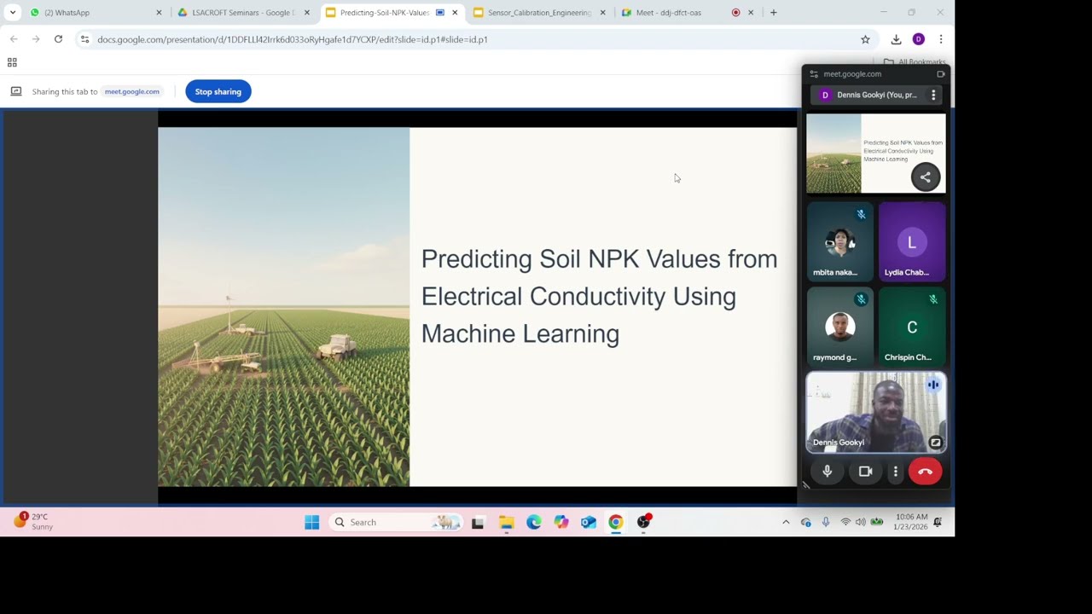Open a new browser tab
Screen dimensions: 1092x614
(x=774, y=13)
